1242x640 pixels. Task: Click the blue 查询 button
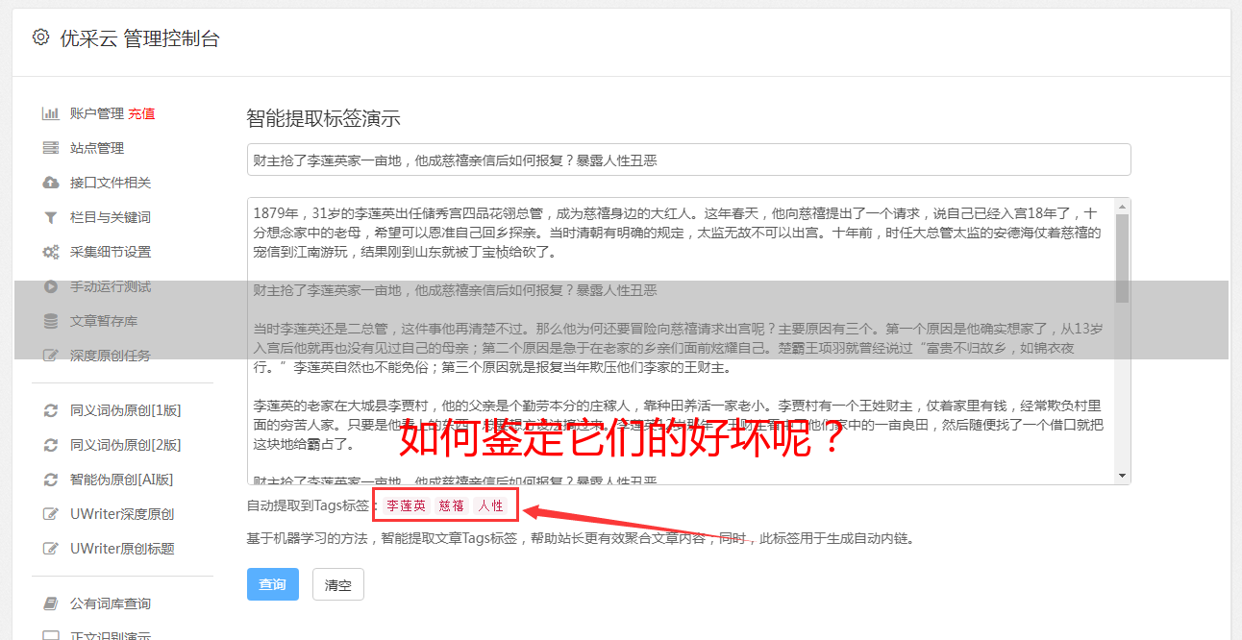[x=273, y=584]
